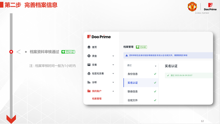Screen dimensions: 220x124
Task: Click the green shield 已认证 badge beside 档案管理
Action: click(x=141, y=47)
